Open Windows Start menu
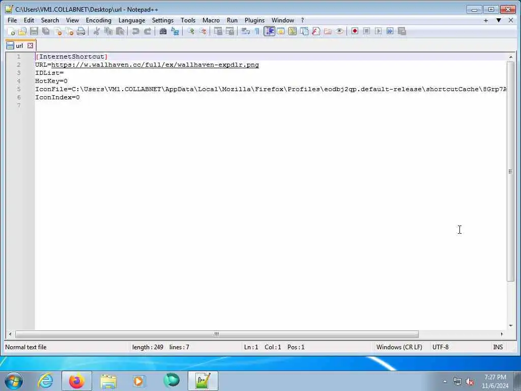 point(14,381)
